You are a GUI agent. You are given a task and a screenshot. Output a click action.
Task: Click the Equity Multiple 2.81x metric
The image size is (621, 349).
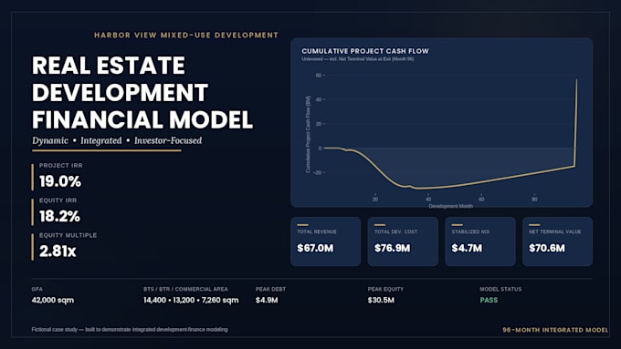click(58, 251)
